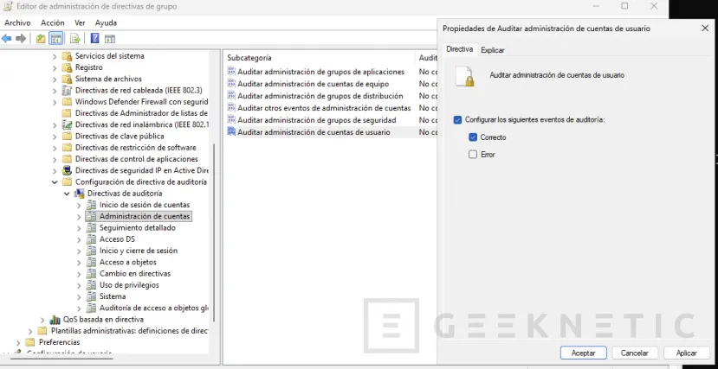Click icon of Acceso DS node
The height and width of the screenshot is (369, 718).
pyautogui.click(x=92, y=239)
